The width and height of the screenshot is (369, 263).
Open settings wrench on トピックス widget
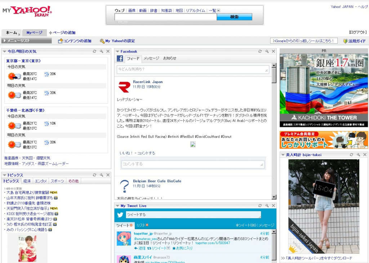[101, 175]
